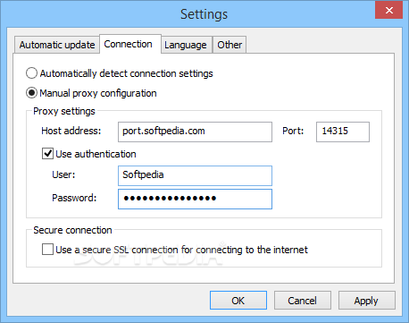409x323 pixels.
Task: Click the Automatically detect connection settings label
Action: 127,73
